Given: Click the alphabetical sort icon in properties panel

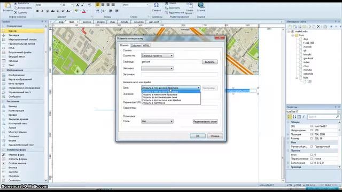Looking at the screenshot, I should coord(294,117).
